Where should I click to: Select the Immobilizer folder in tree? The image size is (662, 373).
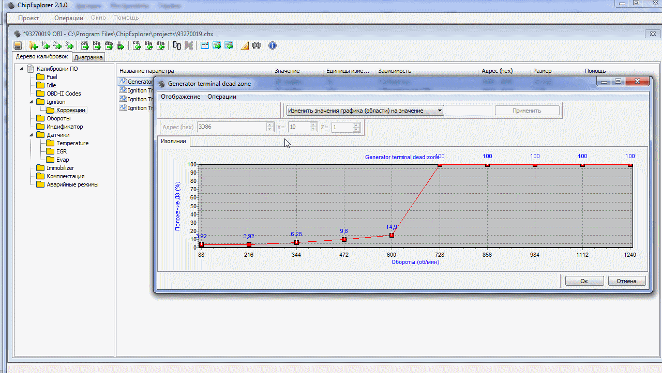pos(60,168)
